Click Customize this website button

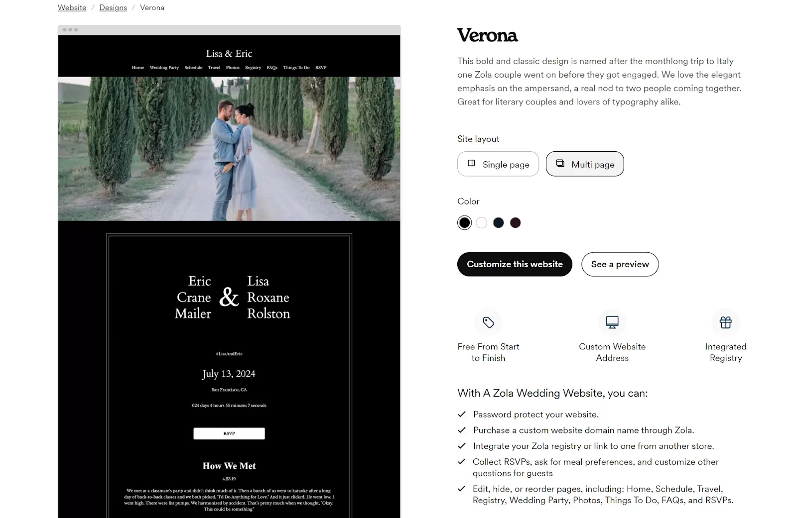[x=515, y=264]
